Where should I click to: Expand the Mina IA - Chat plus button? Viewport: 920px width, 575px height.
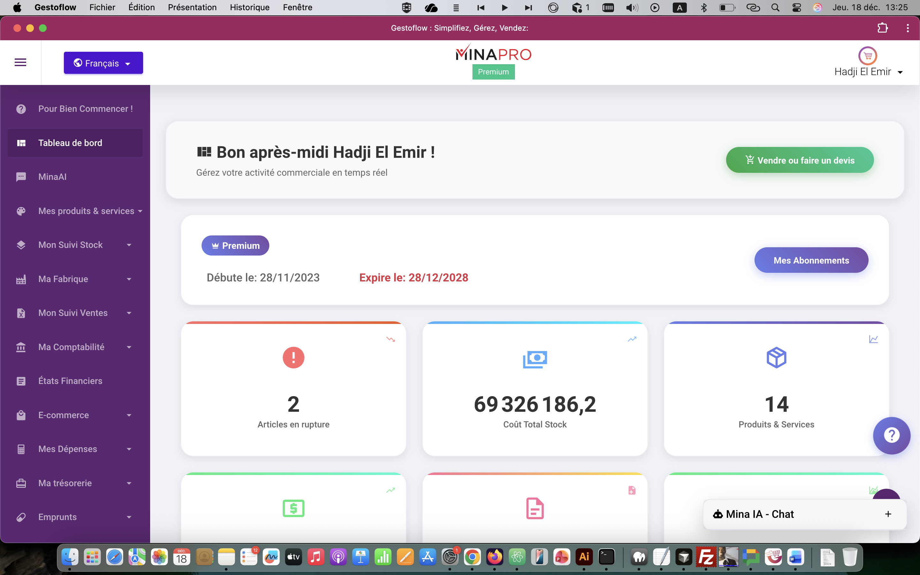pos(888,514)
